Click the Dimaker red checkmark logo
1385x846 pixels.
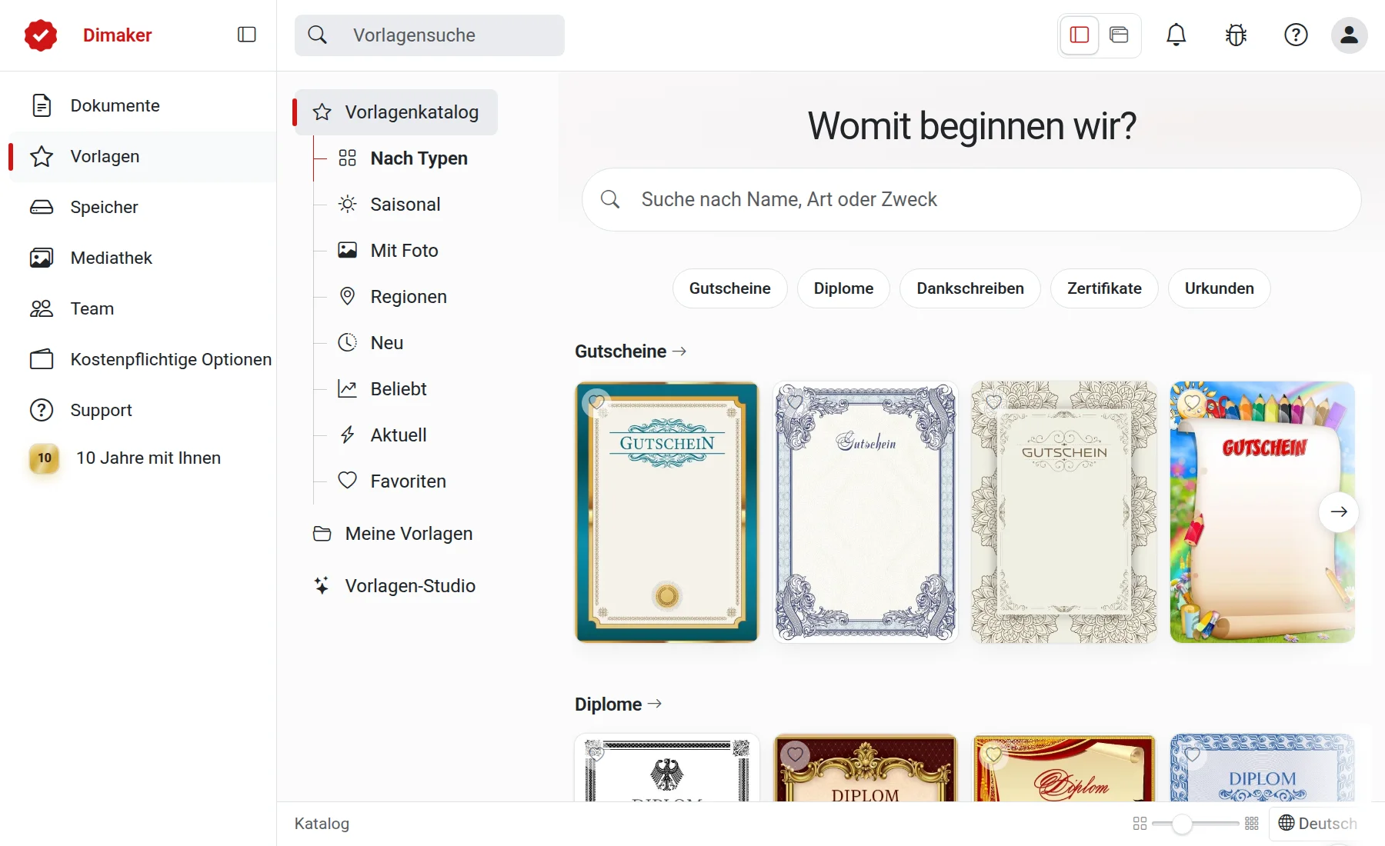pyautogui.click(x=41, y=35)
